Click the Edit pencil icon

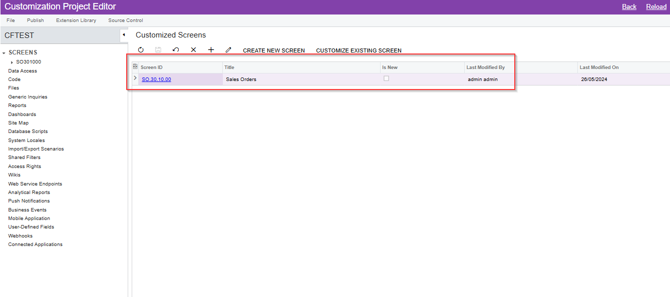point(228,50)
